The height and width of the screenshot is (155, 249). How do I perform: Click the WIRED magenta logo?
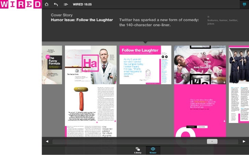click(x=21, y=4)
